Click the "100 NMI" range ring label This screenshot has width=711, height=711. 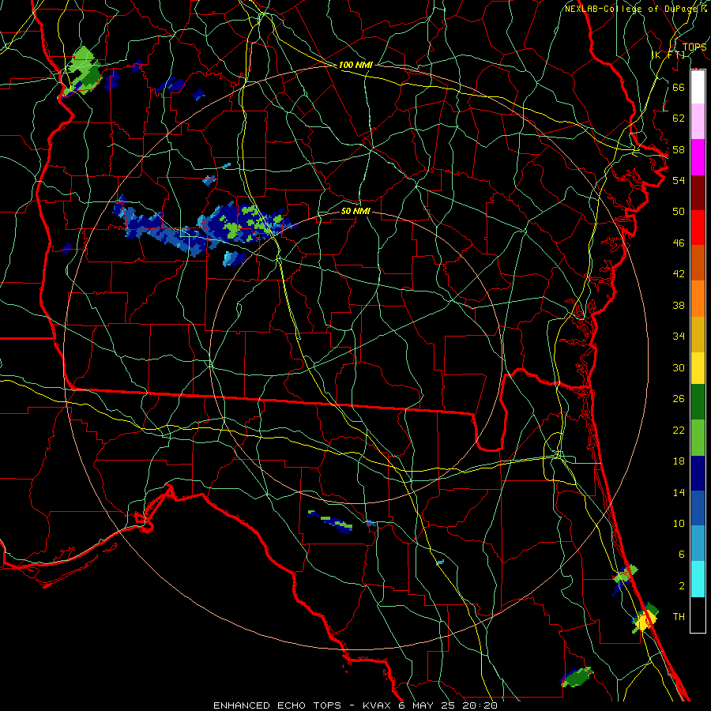tap(355, 65)
